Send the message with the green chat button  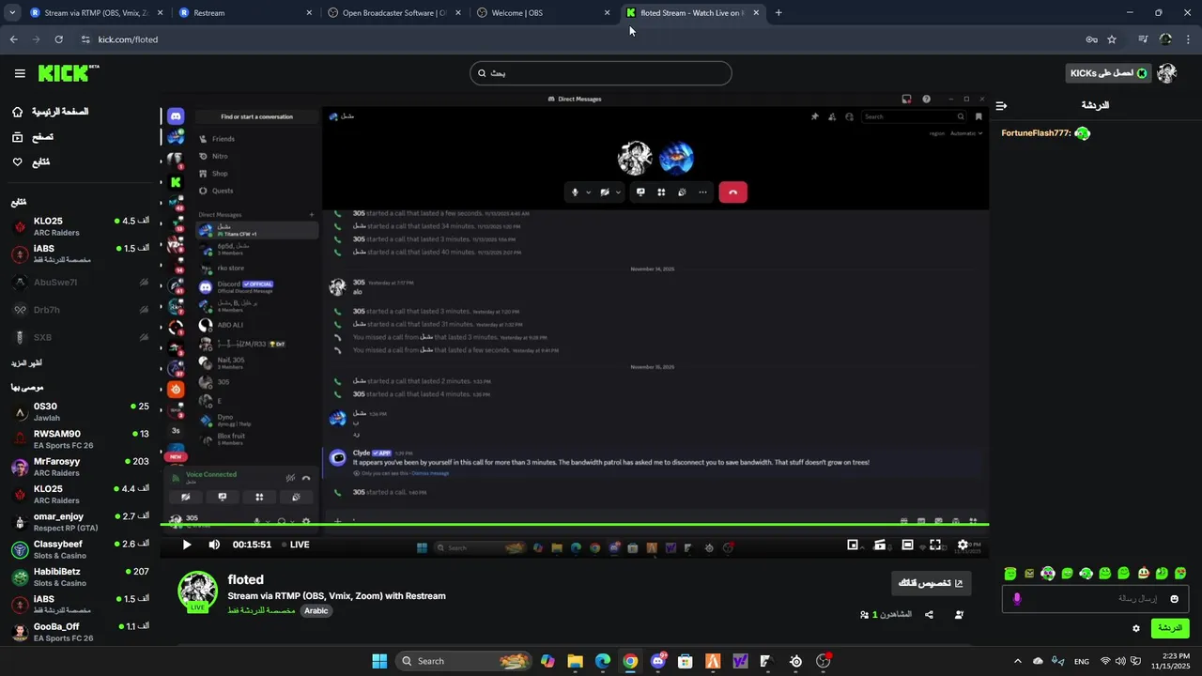click(x=1169, y=628)
